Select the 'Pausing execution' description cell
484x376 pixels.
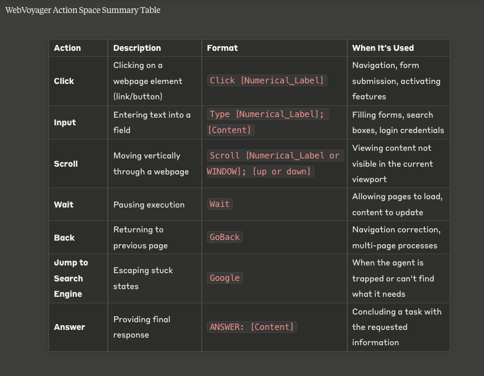(149, 205)
